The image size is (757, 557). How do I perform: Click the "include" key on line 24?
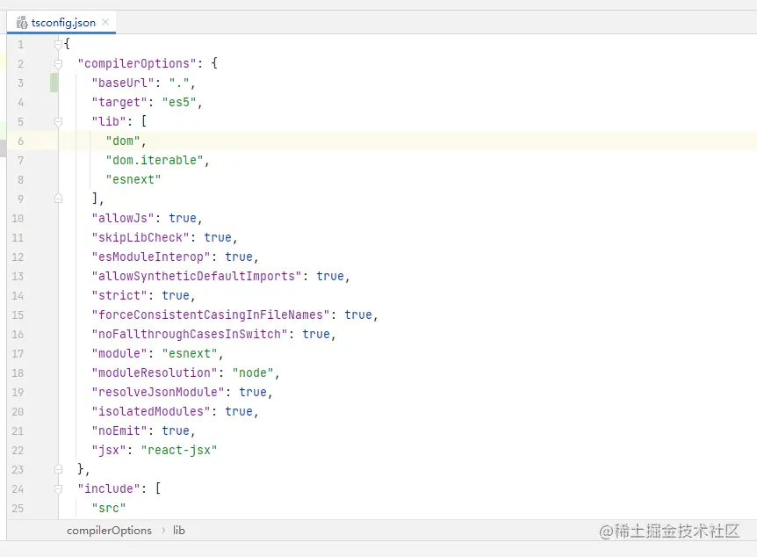click(x=109, y=488)
